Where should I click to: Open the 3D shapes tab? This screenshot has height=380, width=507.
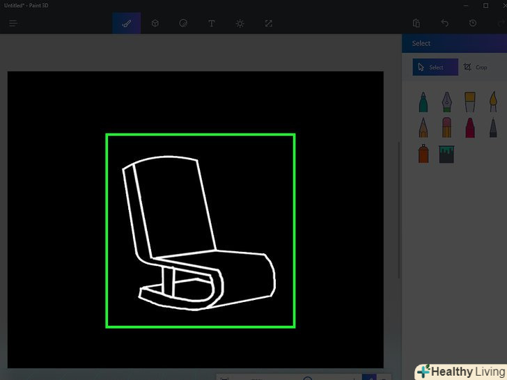155,23
